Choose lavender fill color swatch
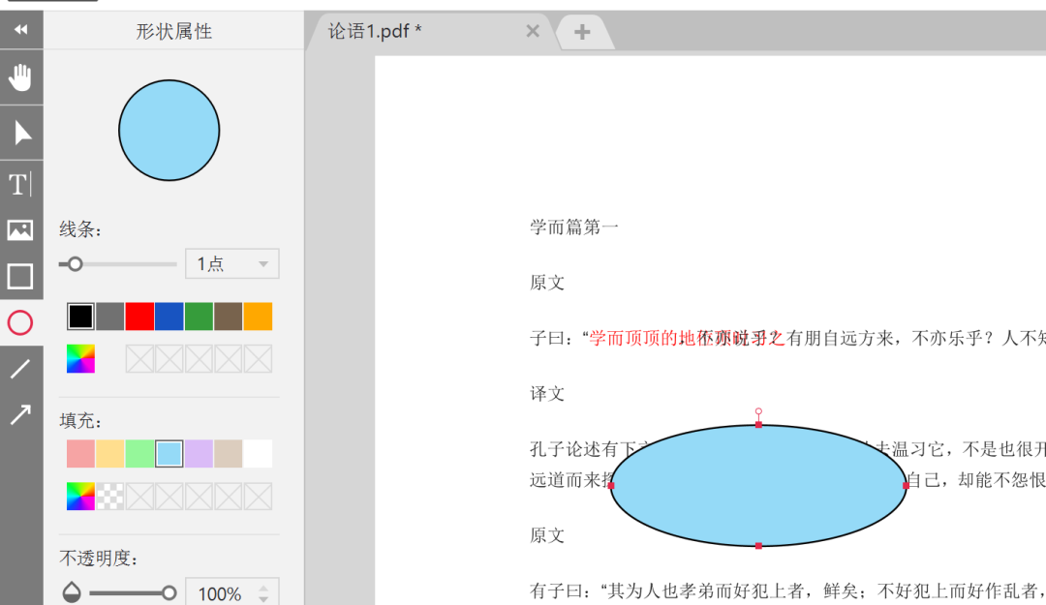 point(199,454)
